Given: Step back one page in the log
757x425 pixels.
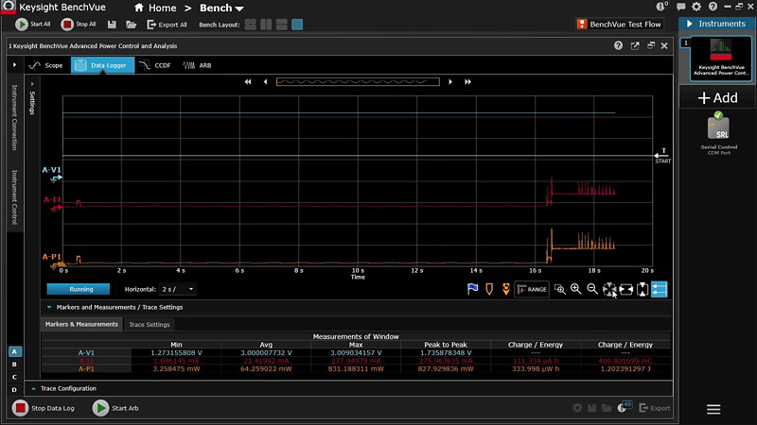Looking at the screenshot, I should (x=265, y=82).
